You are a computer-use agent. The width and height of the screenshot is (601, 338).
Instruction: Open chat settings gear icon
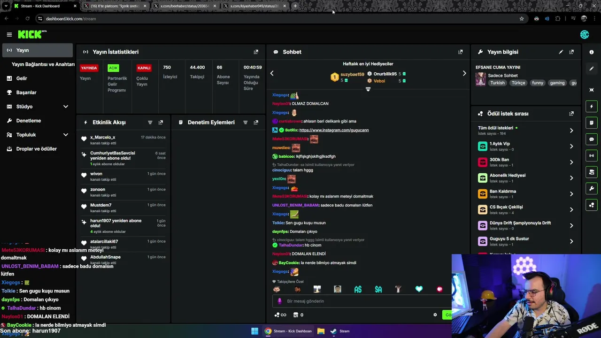(435, 315)
